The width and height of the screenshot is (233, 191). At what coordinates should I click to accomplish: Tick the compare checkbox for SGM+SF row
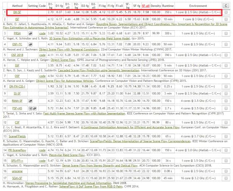point(226,178)
